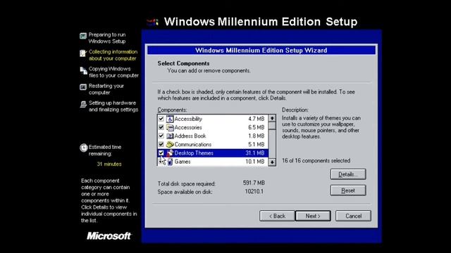Click the 4.7 MB size value
Viewport: 451px width, 253px height.
tap(257, 119)
